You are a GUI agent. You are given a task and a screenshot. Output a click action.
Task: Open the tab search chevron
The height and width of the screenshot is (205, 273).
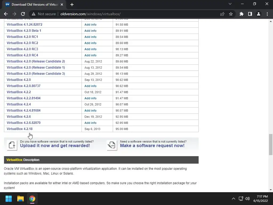230,4
